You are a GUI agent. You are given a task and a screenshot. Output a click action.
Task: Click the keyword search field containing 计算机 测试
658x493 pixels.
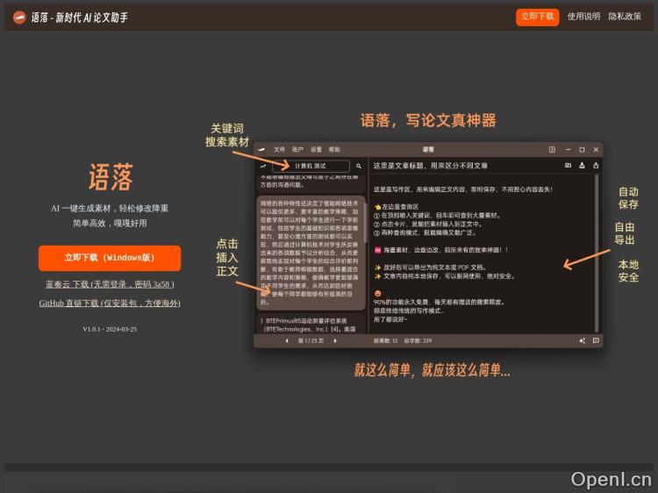[310, 166]
